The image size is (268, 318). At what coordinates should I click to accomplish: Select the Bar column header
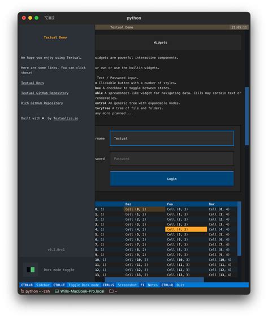[x=211, y=204]
